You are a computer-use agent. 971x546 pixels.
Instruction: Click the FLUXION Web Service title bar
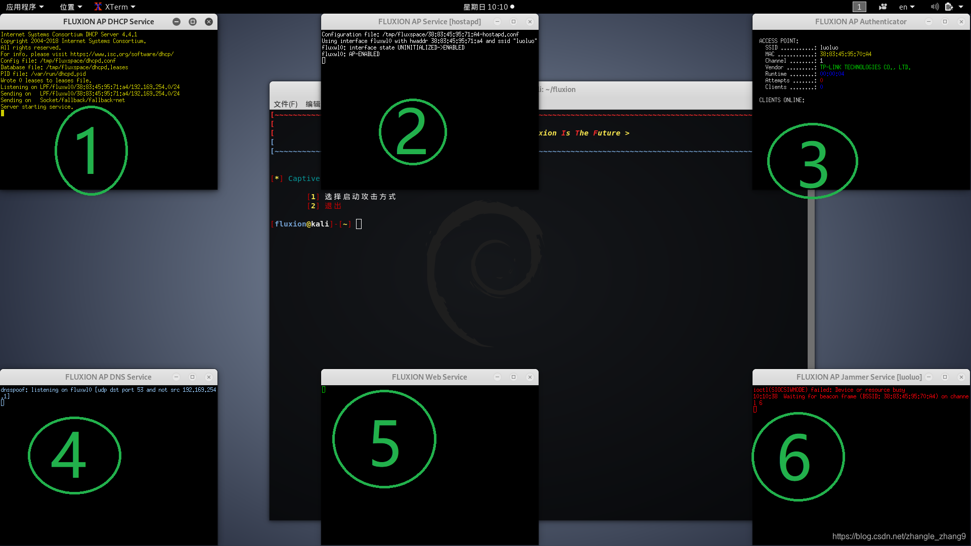pos(429,377)
